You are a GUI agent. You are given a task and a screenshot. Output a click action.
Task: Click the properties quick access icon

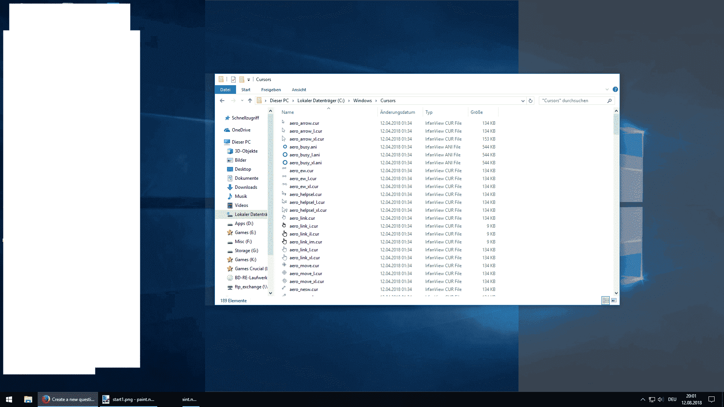click(233, 80)
